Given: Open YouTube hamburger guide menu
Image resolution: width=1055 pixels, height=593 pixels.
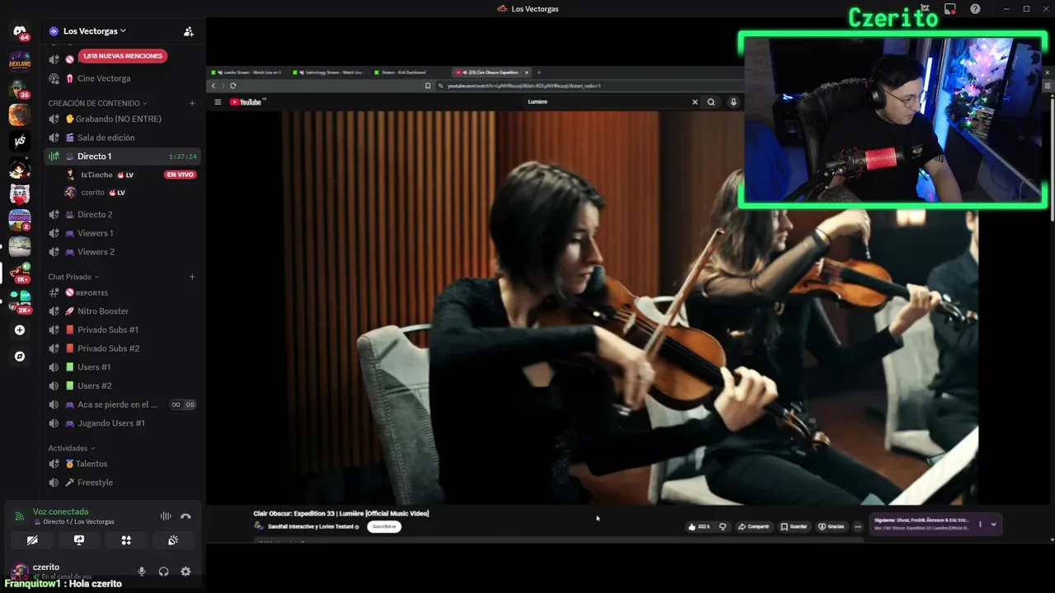Looking at the screenshot, I should (x=218, y=102).
